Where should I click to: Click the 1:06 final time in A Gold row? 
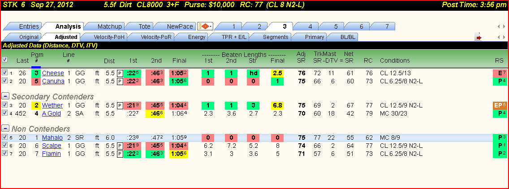[179, 113]
